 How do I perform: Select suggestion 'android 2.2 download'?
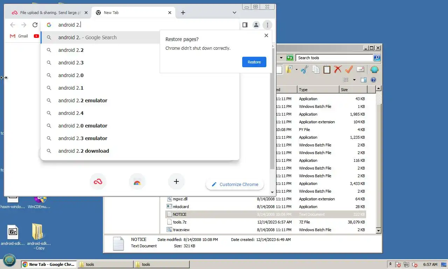click(x=140, y=151)
